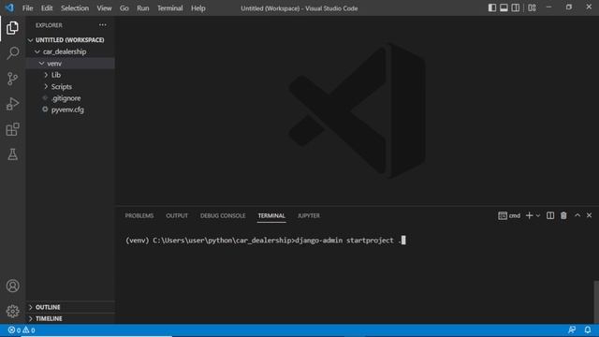Open the Source Control view
599x337 pixels.
[x=12, y=79]
